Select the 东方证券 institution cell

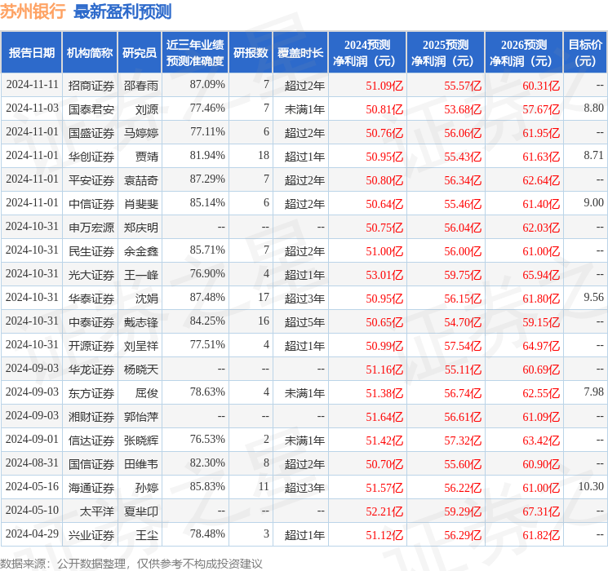(x=91, y=393)
